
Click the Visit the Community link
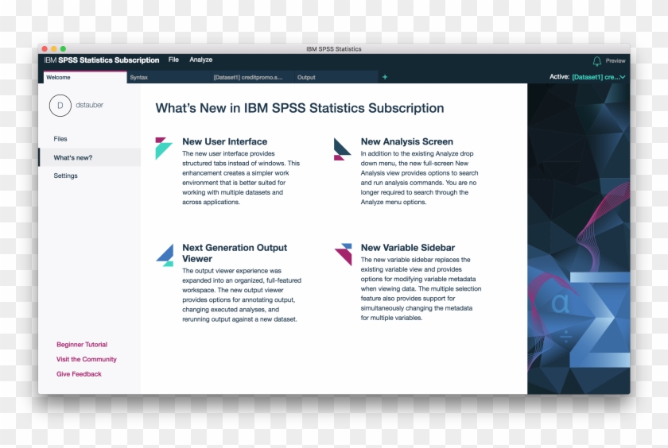87,359
